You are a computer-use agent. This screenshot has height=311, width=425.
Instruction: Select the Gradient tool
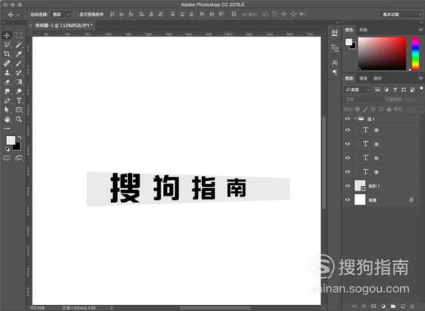coord(19,82)
